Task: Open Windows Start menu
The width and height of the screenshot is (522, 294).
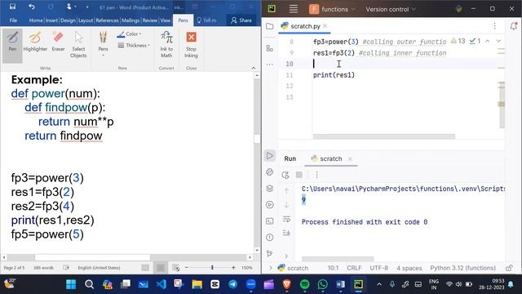Action: [71, 284]
